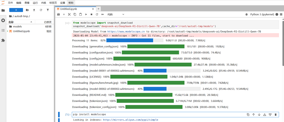Create a new folder in file browser
Image resolution: width=284 pixels, height=122 pixels.
coord(27,10)
